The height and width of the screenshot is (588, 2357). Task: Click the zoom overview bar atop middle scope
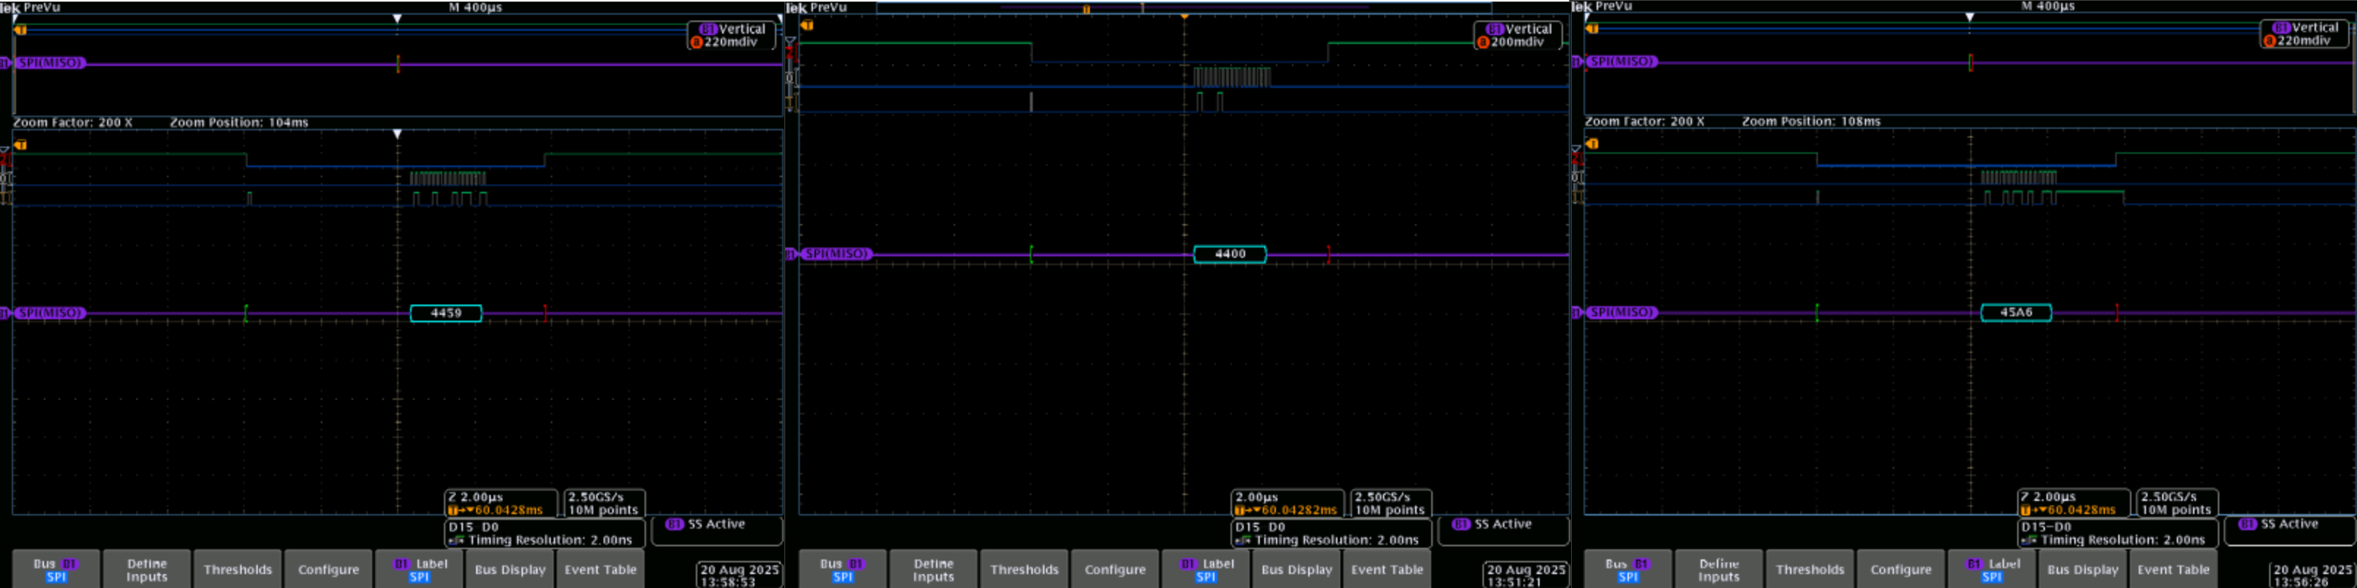[x=1184, y=8]
